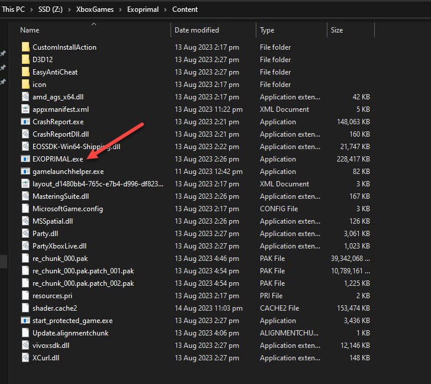Click the amd_ags_x64.dll file icon

[25, 96]
